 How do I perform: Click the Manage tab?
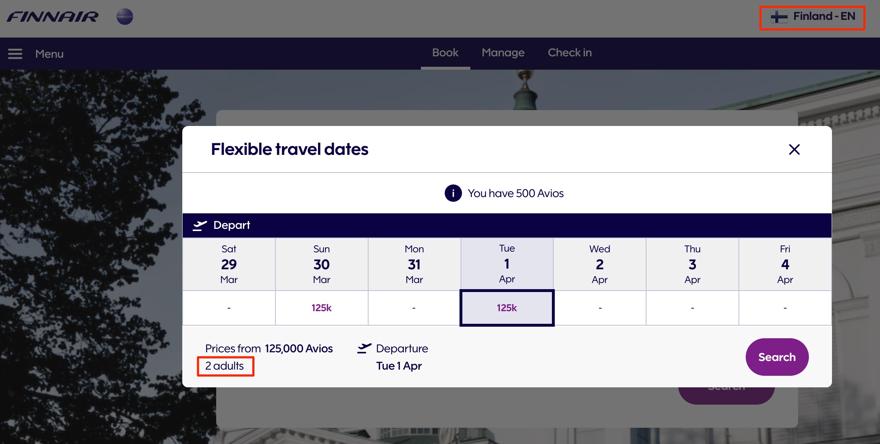click(502, 53)
